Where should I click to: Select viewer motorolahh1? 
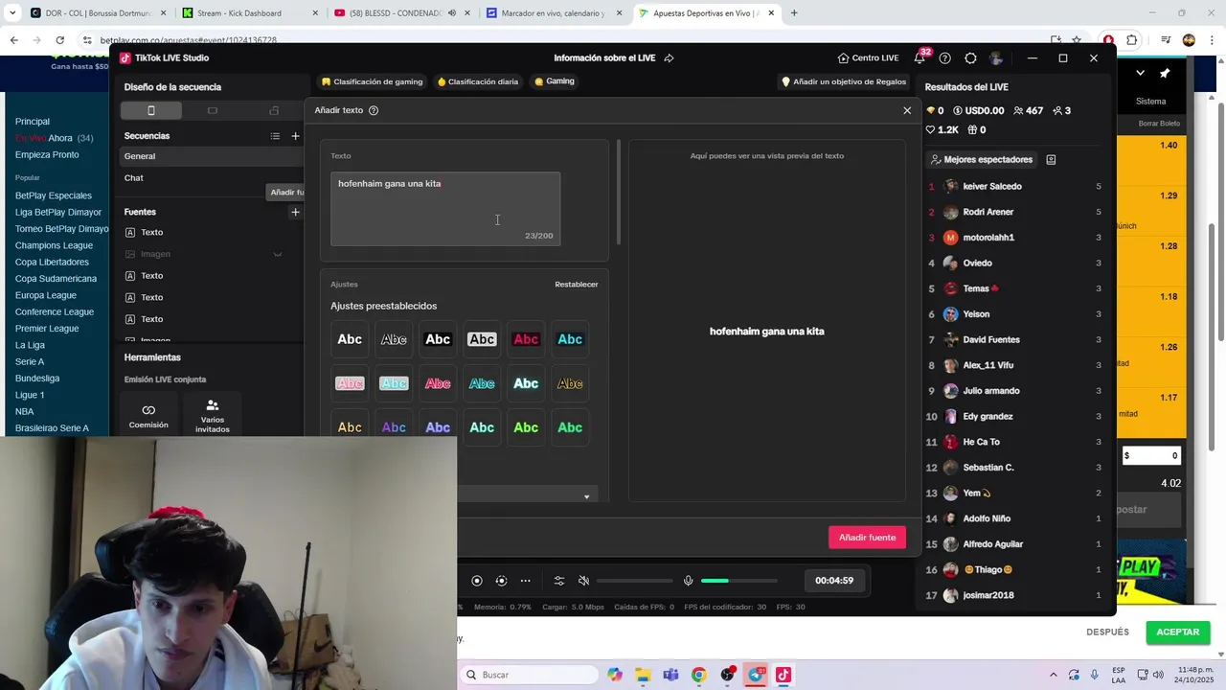click(1015, 238)
